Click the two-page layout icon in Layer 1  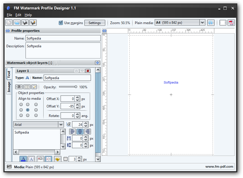tap(27, 87)
